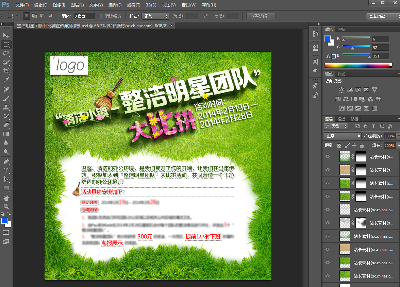
Task: Pick the Eyedropper tool
Action: point(6,80)
